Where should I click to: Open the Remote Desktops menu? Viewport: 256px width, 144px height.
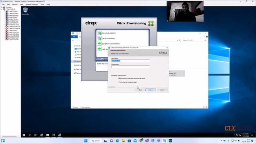32,4
